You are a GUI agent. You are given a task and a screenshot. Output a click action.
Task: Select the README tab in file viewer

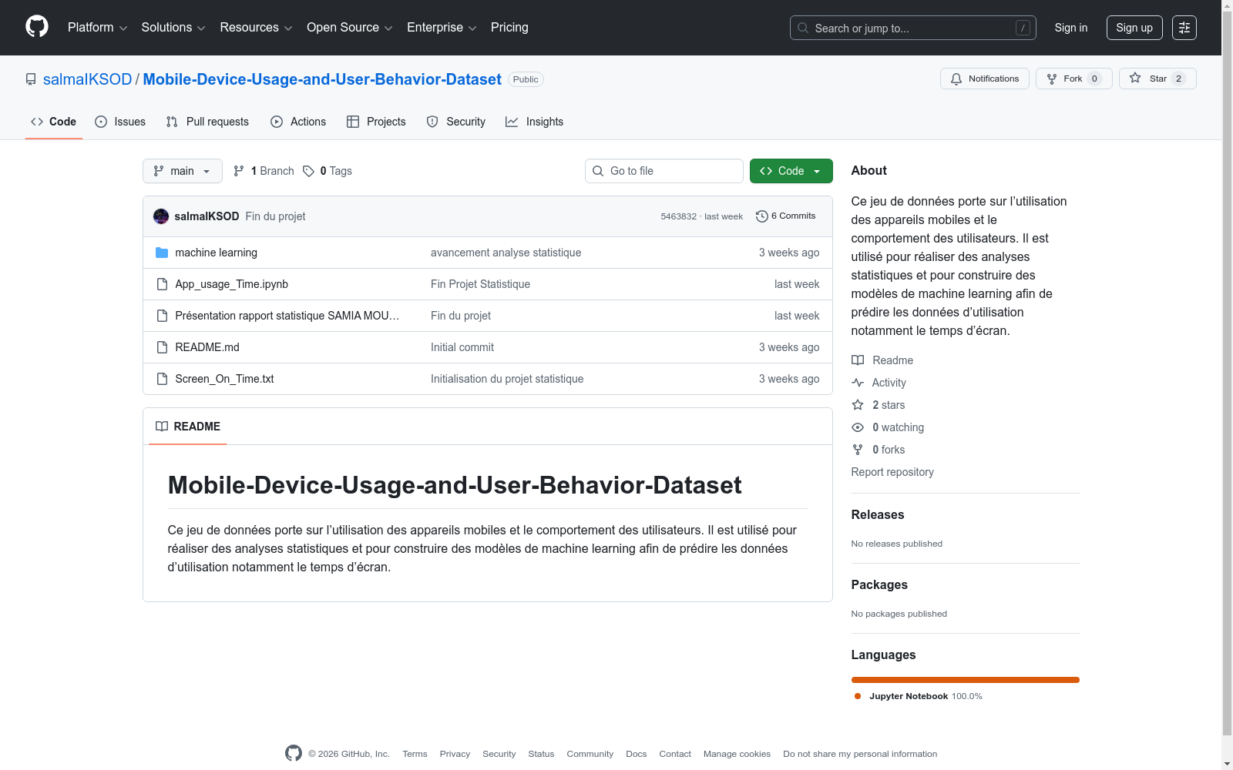(188, 427)
